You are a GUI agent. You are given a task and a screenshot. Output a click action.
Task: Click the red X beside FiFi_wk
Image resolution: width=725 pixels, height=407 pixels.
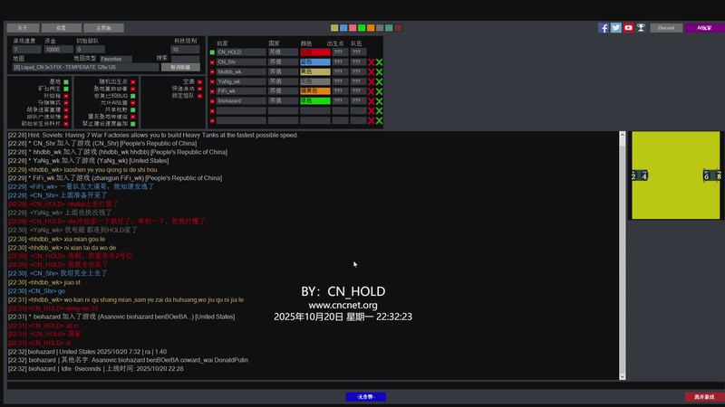click(x=371, y=91)
